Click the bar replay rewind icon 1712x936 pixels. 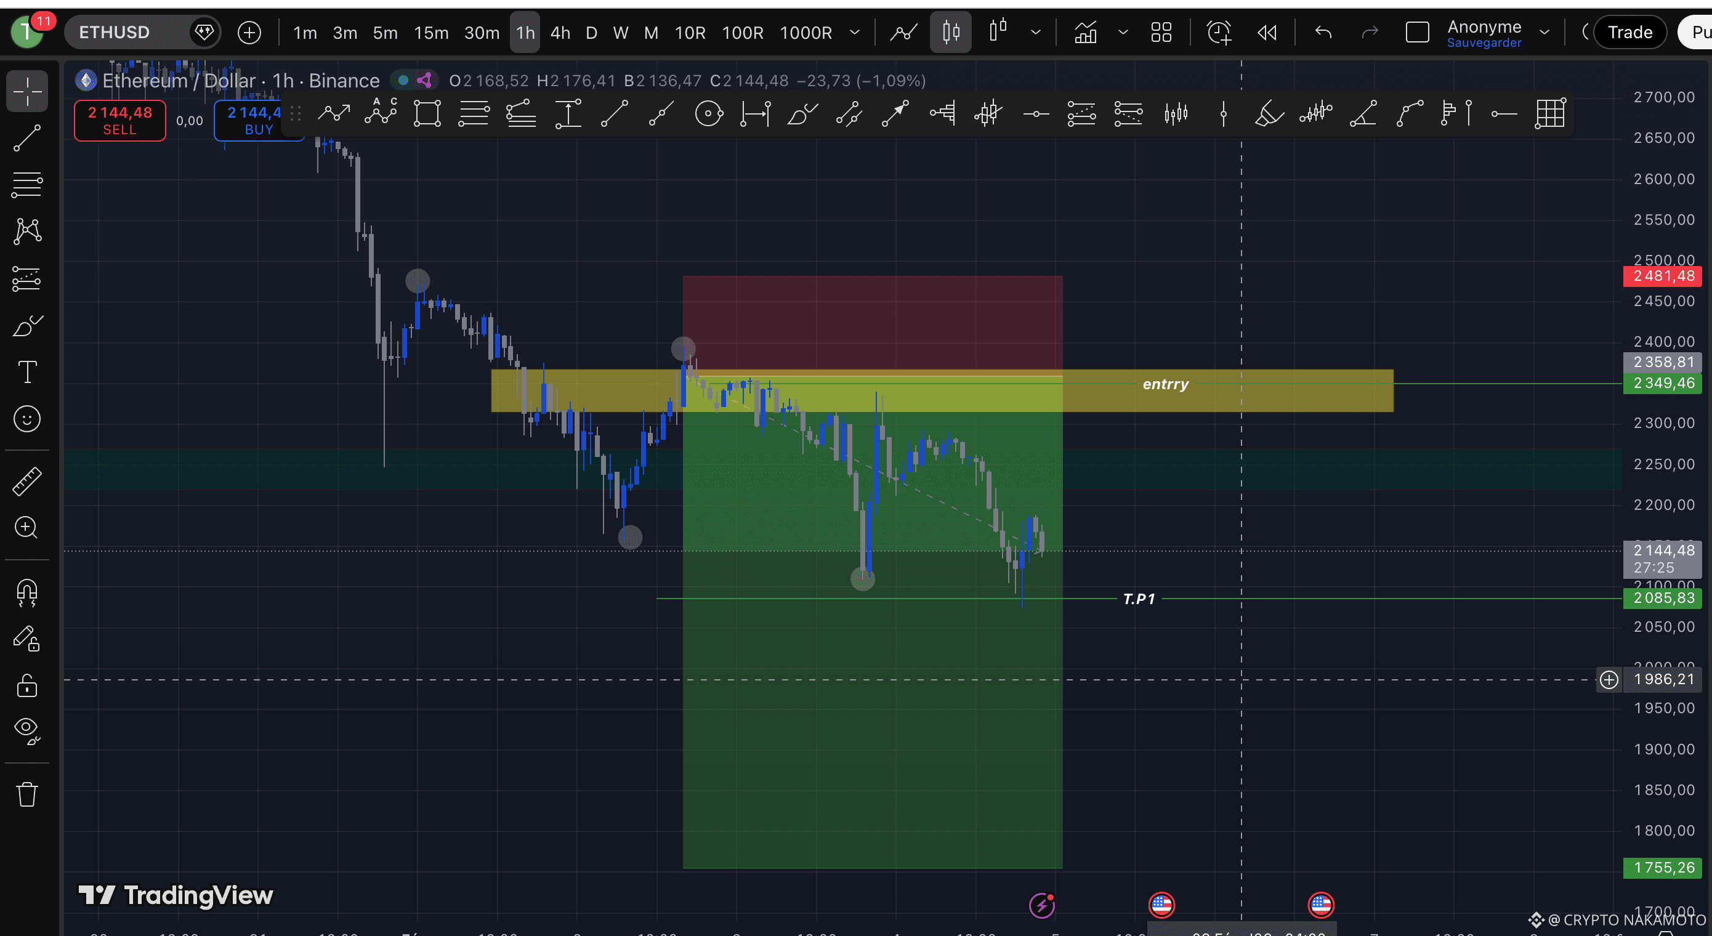1267,32
